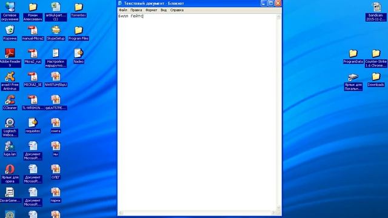Image resolution: width=388 pixels, height=218 pixels.
Task: Select the CCleaner shortcut icon
Action: 10,102
